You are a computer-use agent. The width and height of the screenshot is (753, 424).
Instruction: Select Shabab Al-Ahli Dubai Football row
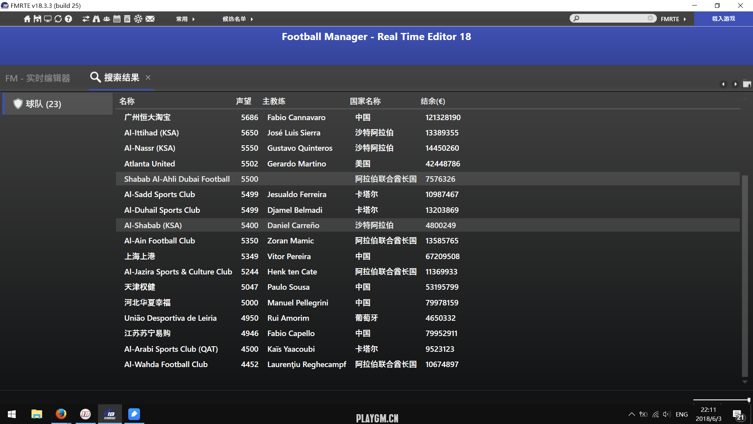pyautogui.click(x=427, y=179)
